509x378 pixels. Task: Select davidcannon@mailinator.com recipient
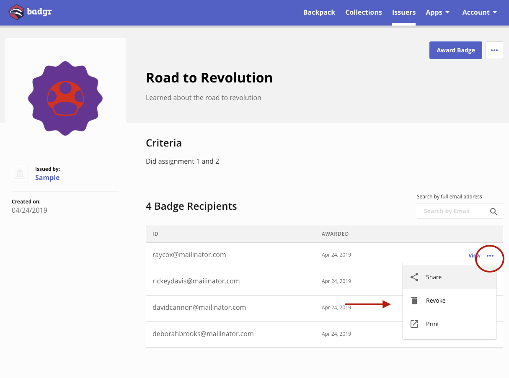click(199, 307)
